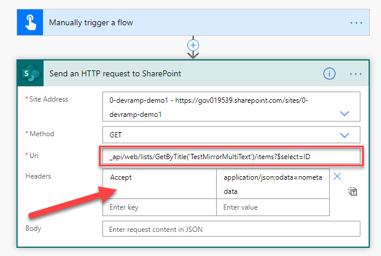
Task: Switch Headers to text mode icon
Action: pos(353,191)
